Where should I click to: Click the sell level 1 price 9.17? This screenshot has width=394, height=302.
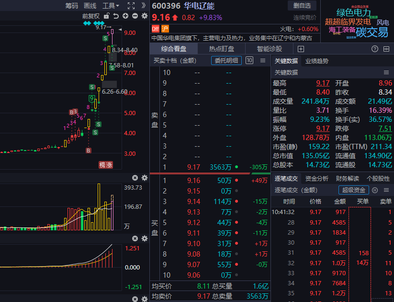[x=193, y=167]
